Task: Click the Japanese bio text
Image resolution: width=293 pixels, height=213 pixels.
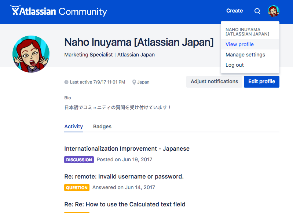Action: 118,107
